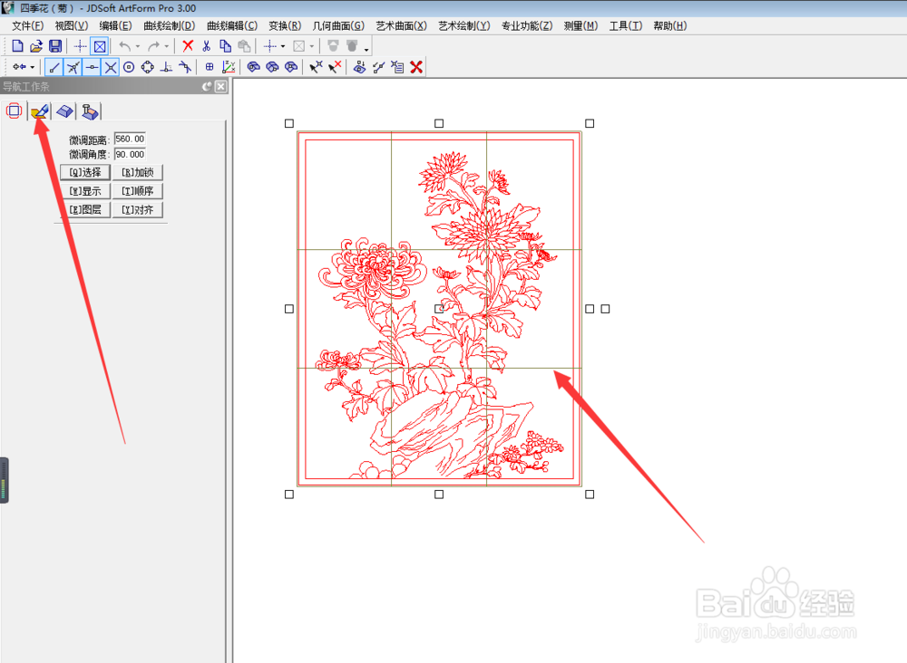This screenshot has height=663, width=907.
Task: Click the XYZ coordinate axes icon
Action: tap(229, 67)
